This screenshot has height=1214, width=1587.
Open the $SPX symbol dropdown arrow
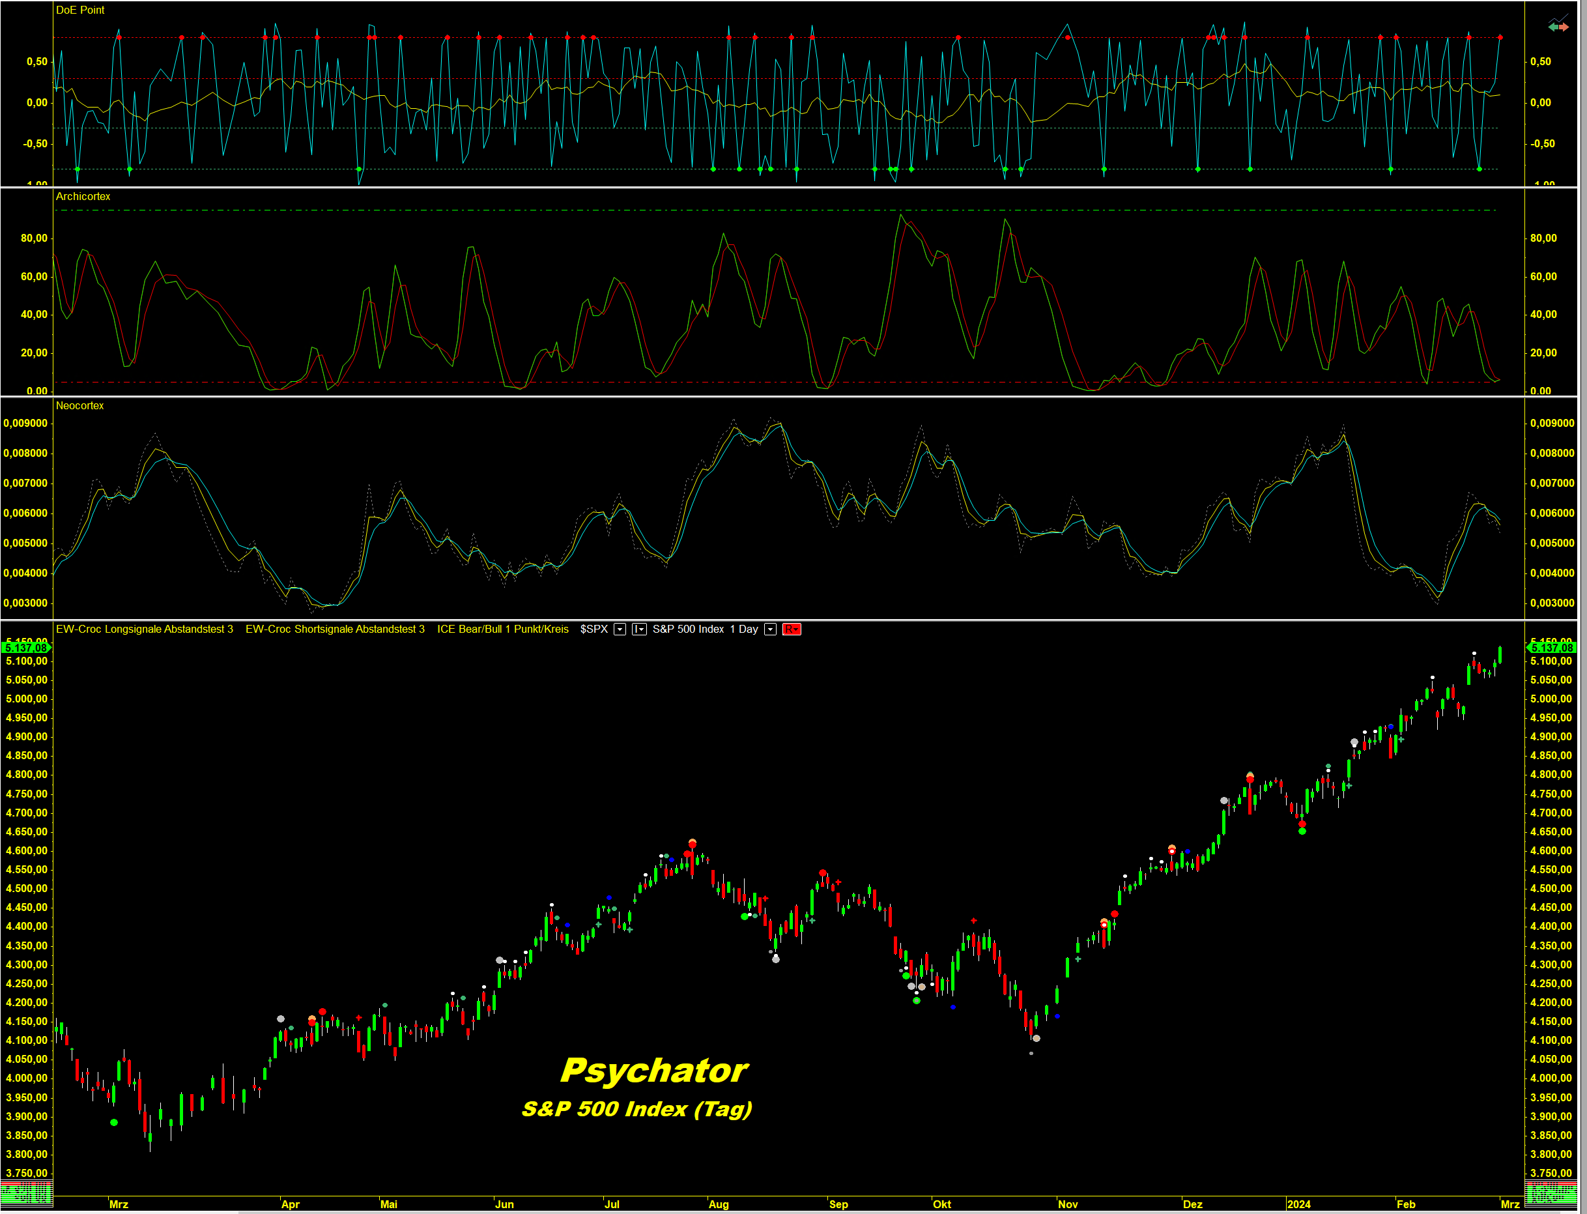619,629
